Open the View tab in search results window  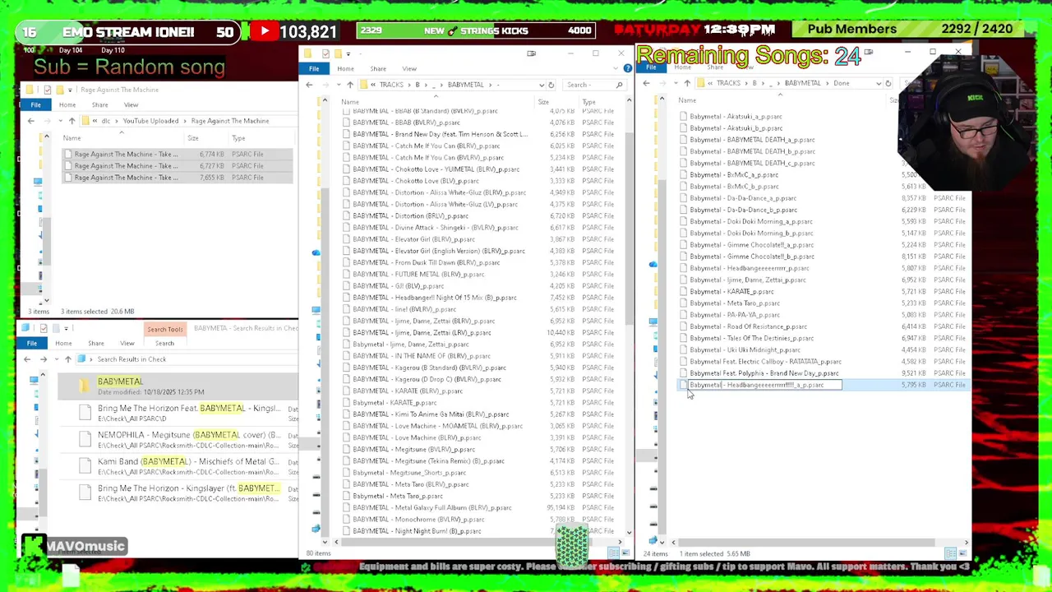pos(127,343)
